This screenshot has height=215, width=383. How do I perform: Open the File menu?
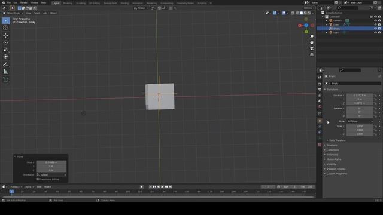9,2
